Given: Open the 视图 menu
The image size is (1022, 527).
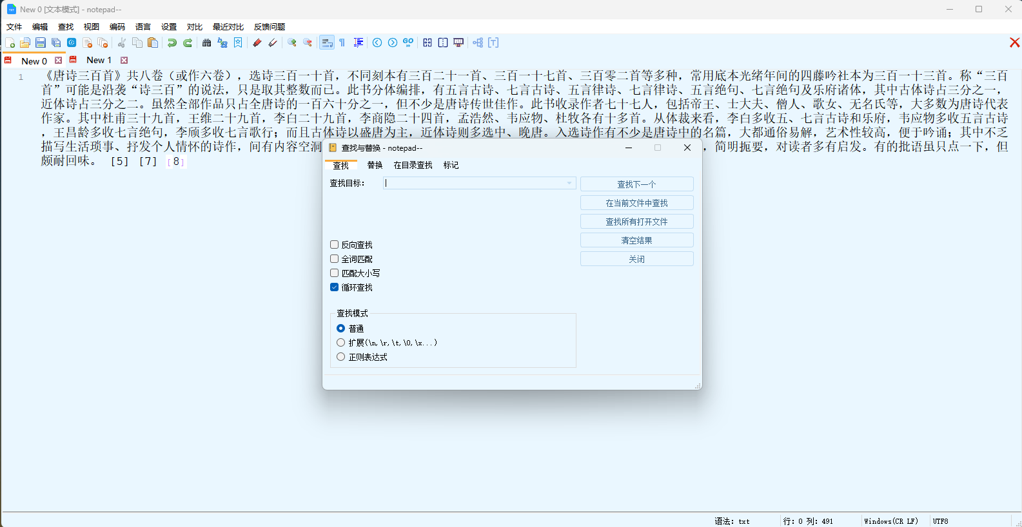Looking at the screenshot, I should coord(92,27).
